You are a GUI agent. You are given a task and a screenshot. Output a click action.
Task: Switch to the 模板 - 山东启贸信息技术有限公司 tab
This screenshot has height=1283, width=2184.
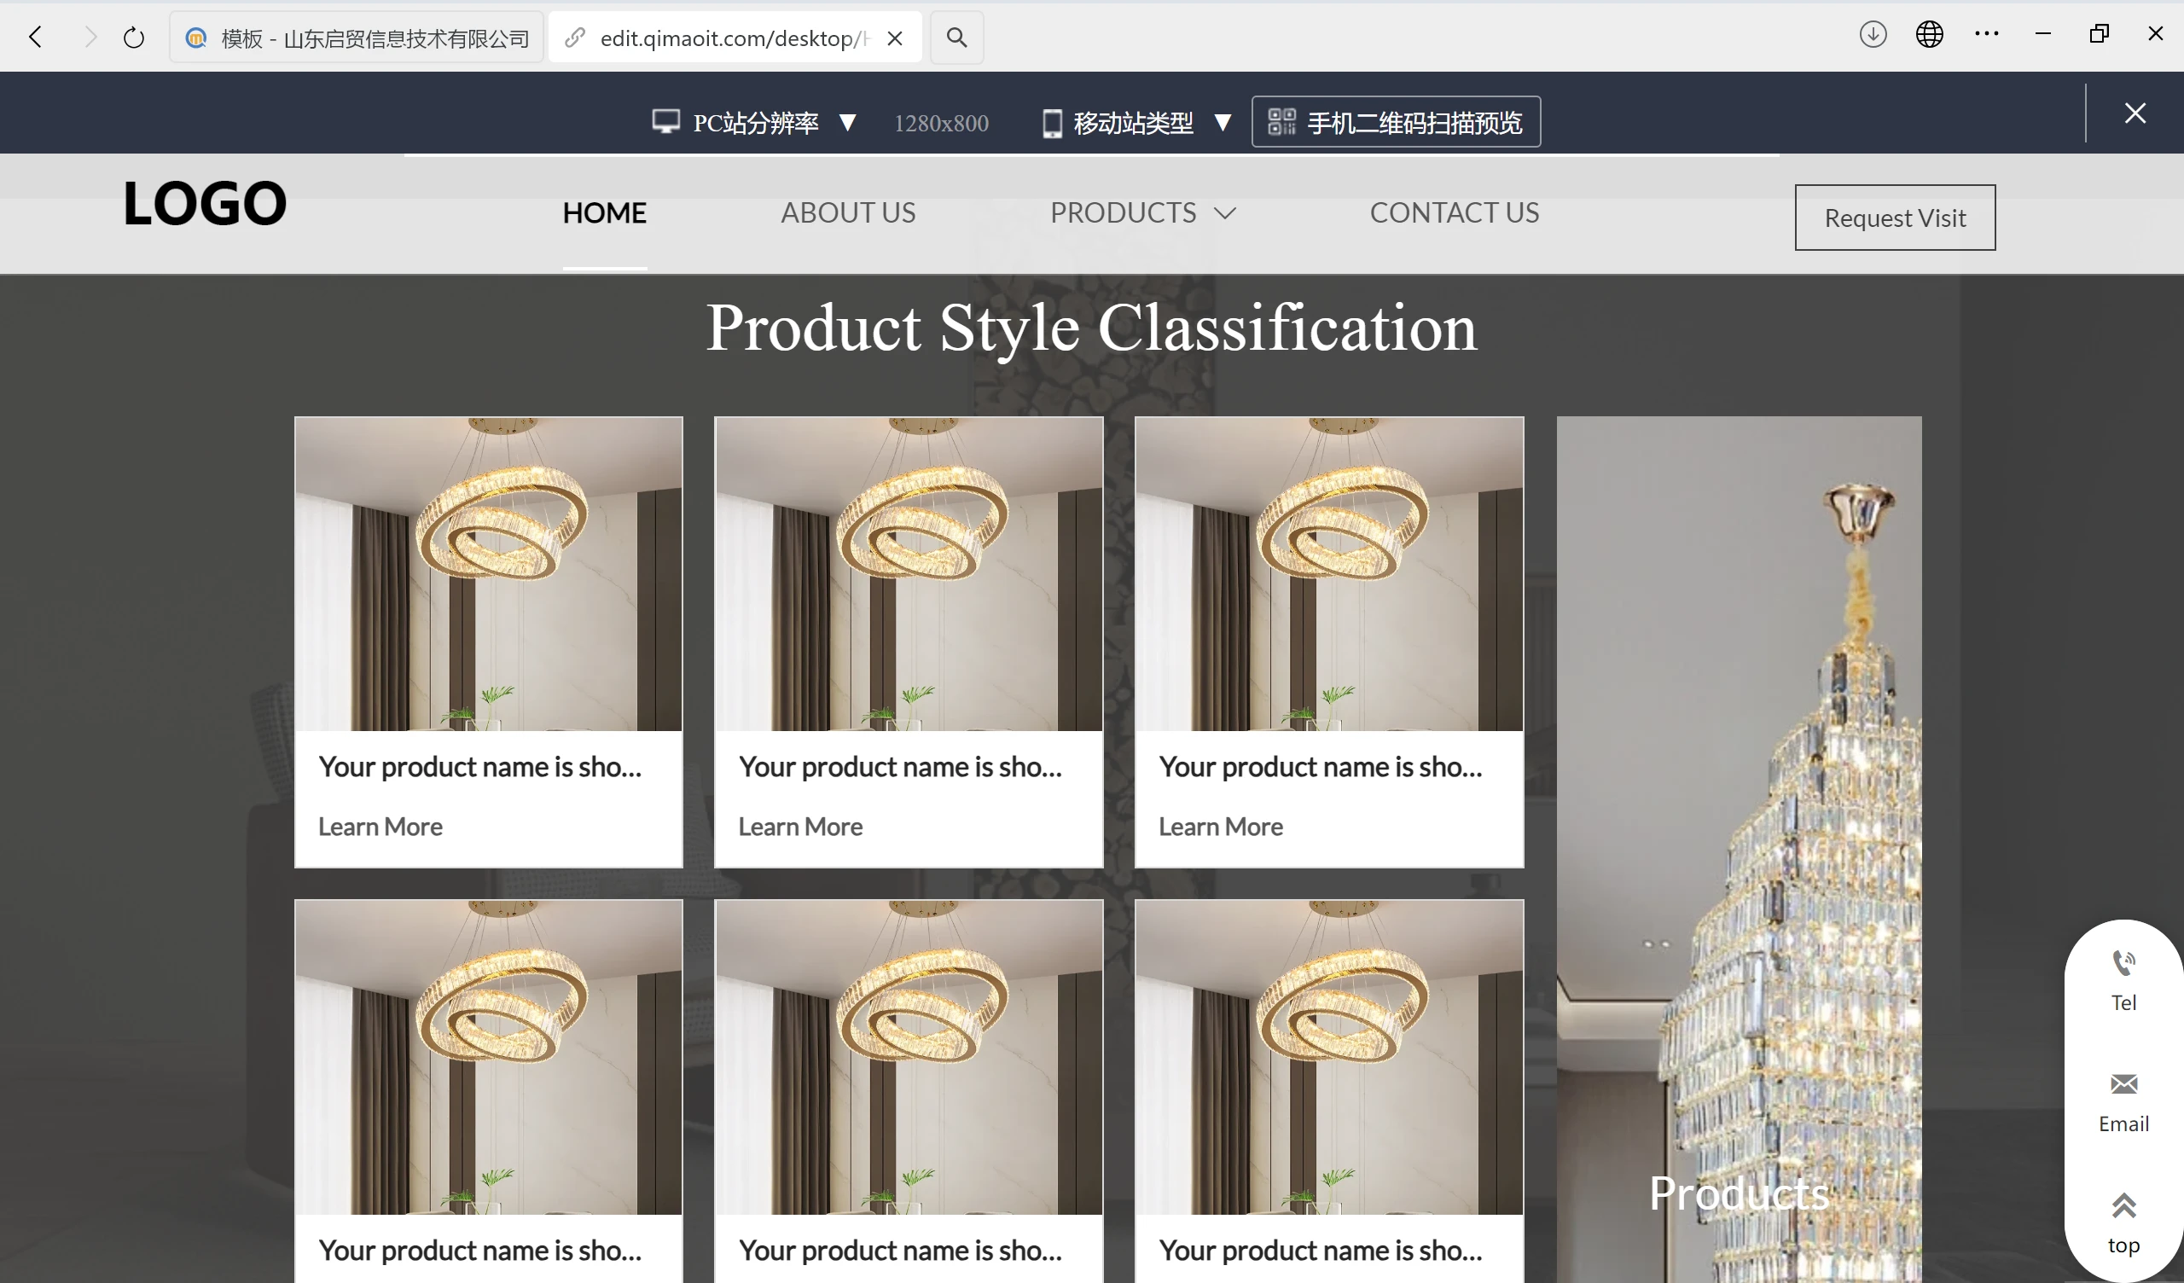357,38
